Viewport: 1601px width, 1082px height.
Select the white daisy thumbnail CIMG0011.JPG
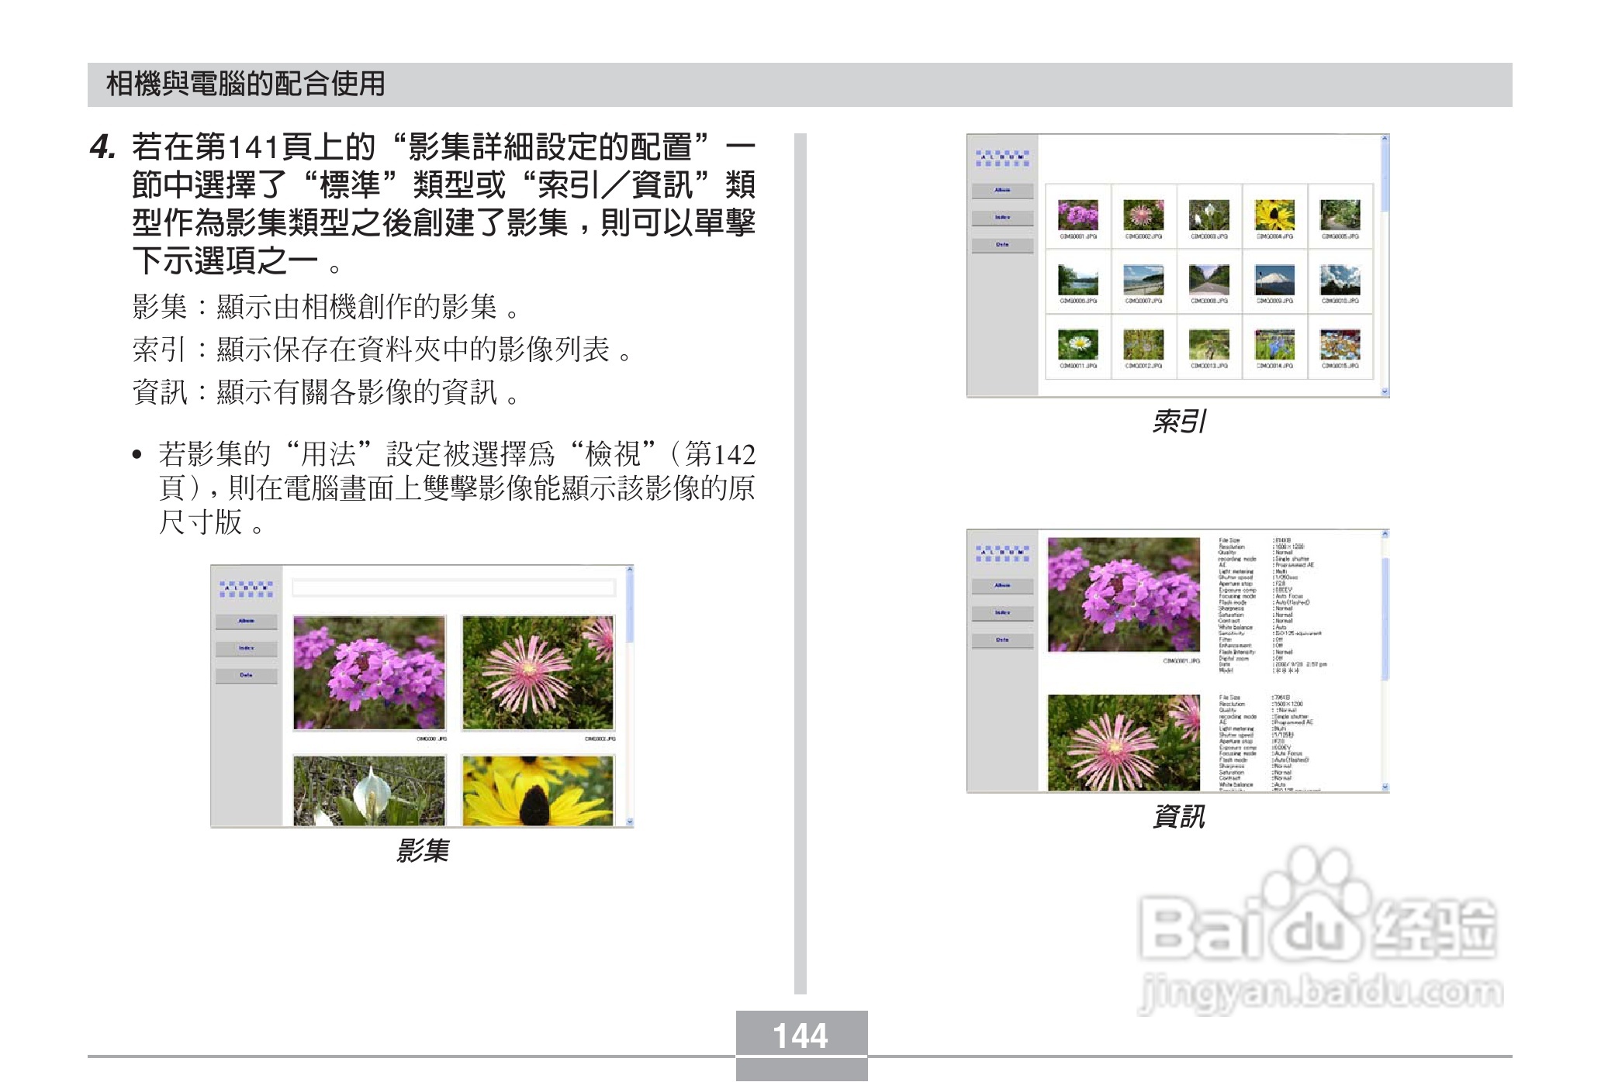coord(1077,344)
